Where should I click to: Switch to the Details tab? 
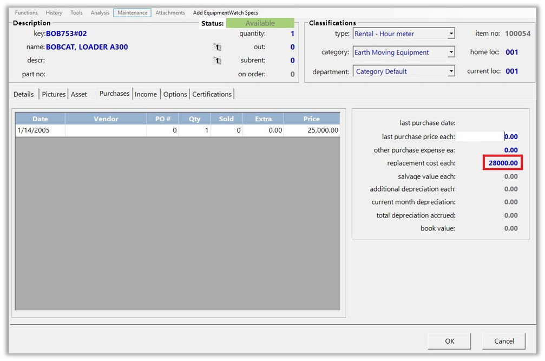[24, 94]
